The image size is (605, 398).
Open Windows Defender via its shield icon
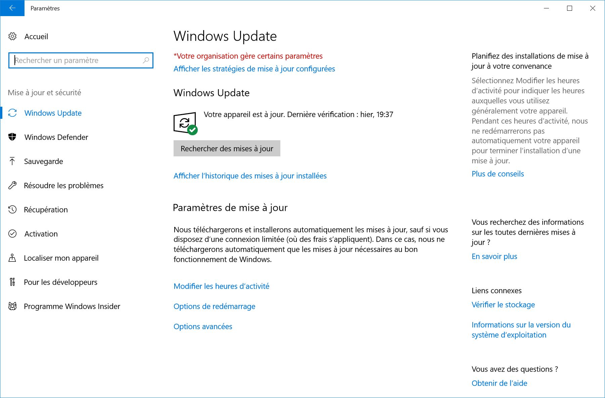tap(12, 137)
